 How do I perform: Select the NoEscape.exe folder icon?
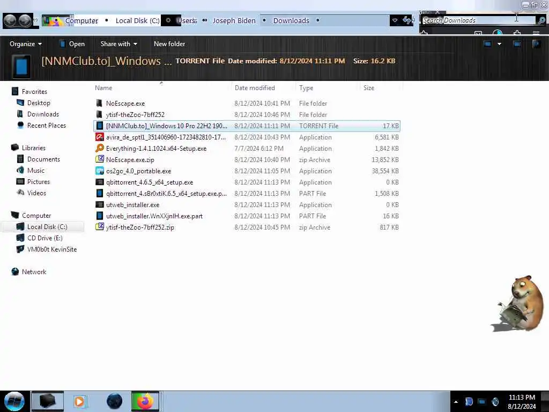coord(99,104)
